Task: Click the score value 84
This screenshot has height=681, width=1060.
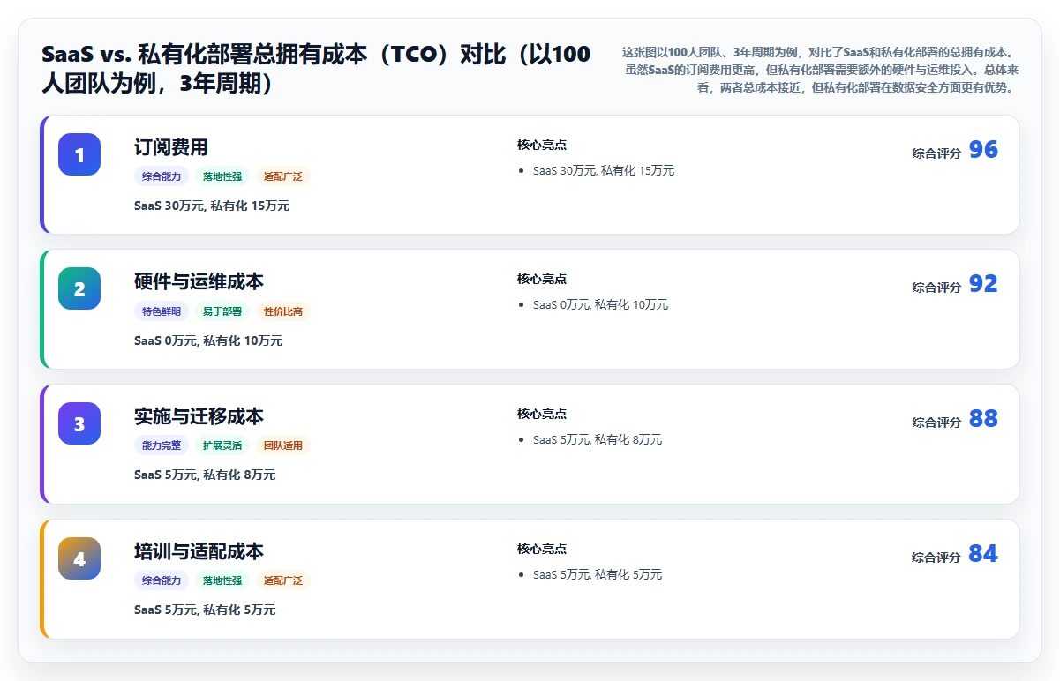Action: tap(983, 554)
